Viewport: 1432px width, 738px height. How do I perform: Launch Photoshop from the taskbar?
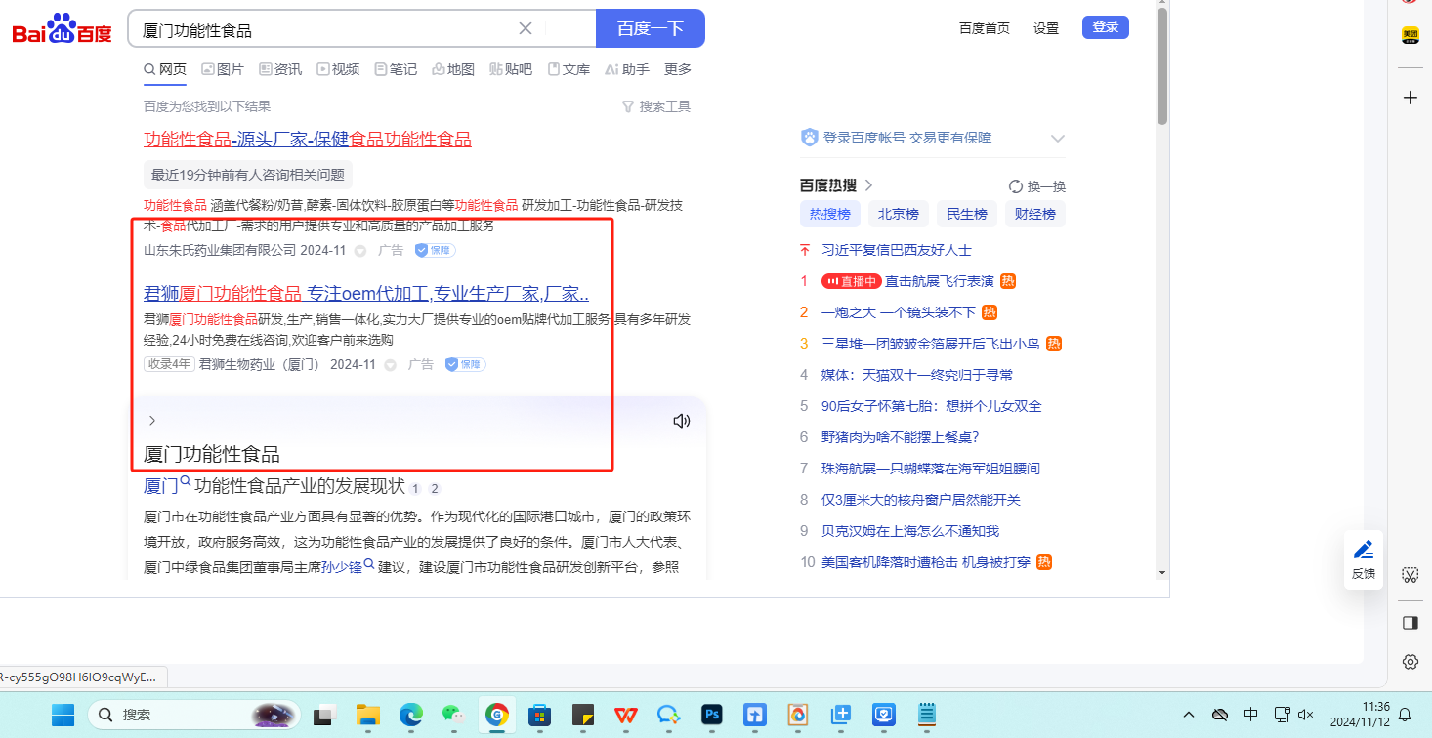click(712, 715)
